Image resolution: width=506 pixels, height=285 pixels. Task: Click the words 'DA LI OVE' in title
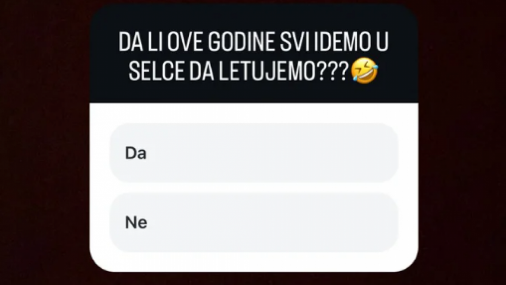[x=162, y=42]
